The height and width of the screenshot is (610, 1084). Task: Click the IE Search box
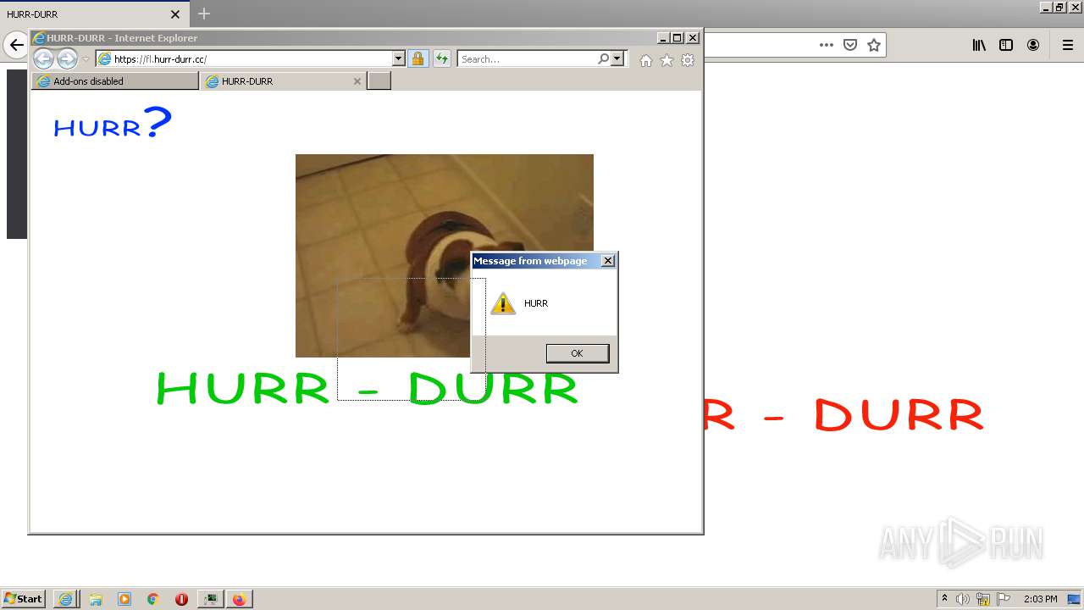[x=527, y=59]
